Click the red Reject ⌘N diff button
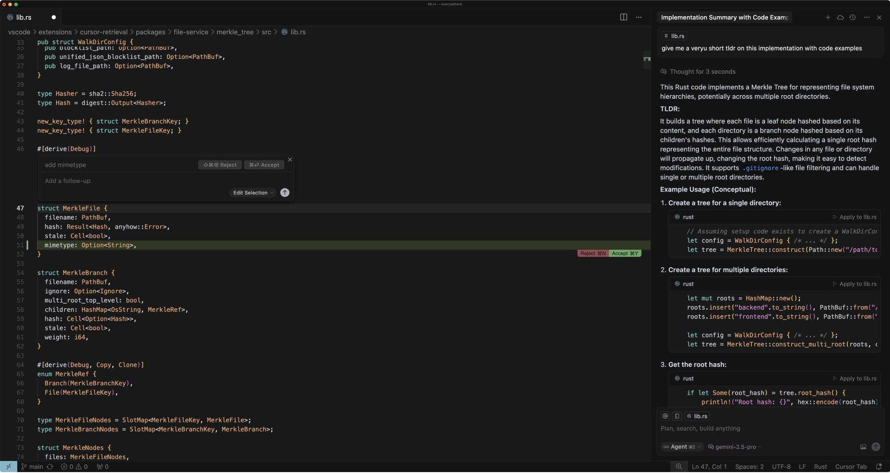 tap(593, 254)
